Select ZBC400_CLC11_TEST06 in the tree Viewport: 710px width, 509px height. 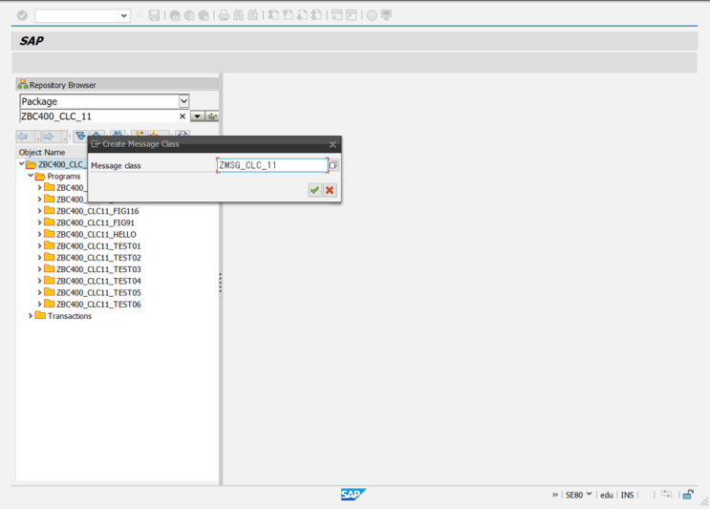coord(98,305)
